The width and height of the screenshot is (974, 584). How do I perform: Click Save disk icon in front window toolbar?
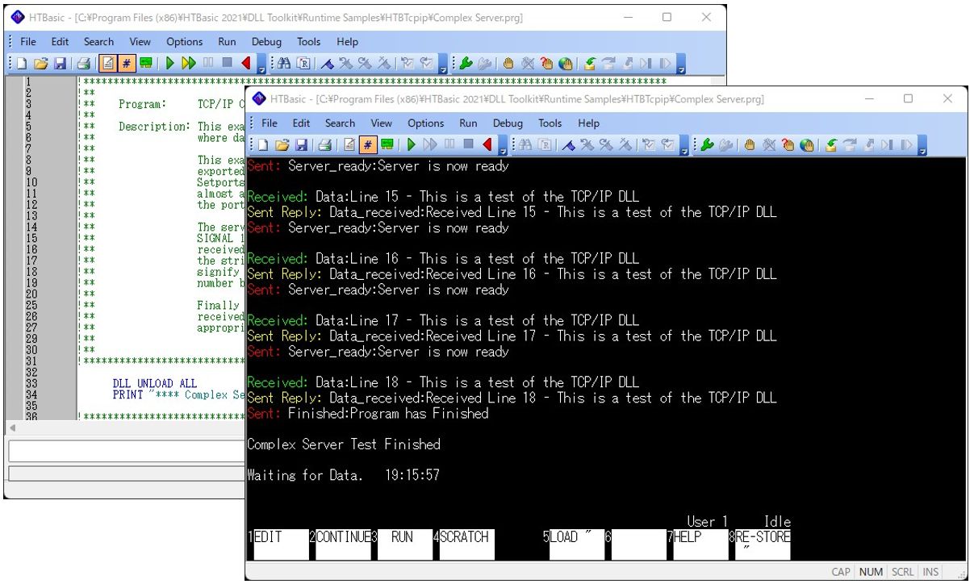coord(301,145)
